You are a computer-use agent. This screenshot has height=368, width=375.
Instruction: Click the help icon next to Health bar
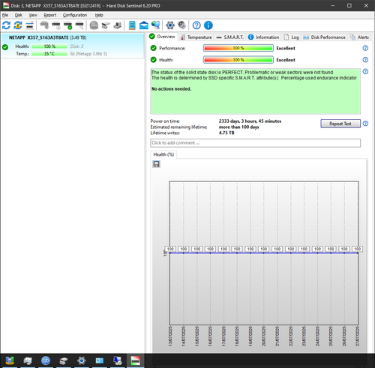[x=365, y=60]
